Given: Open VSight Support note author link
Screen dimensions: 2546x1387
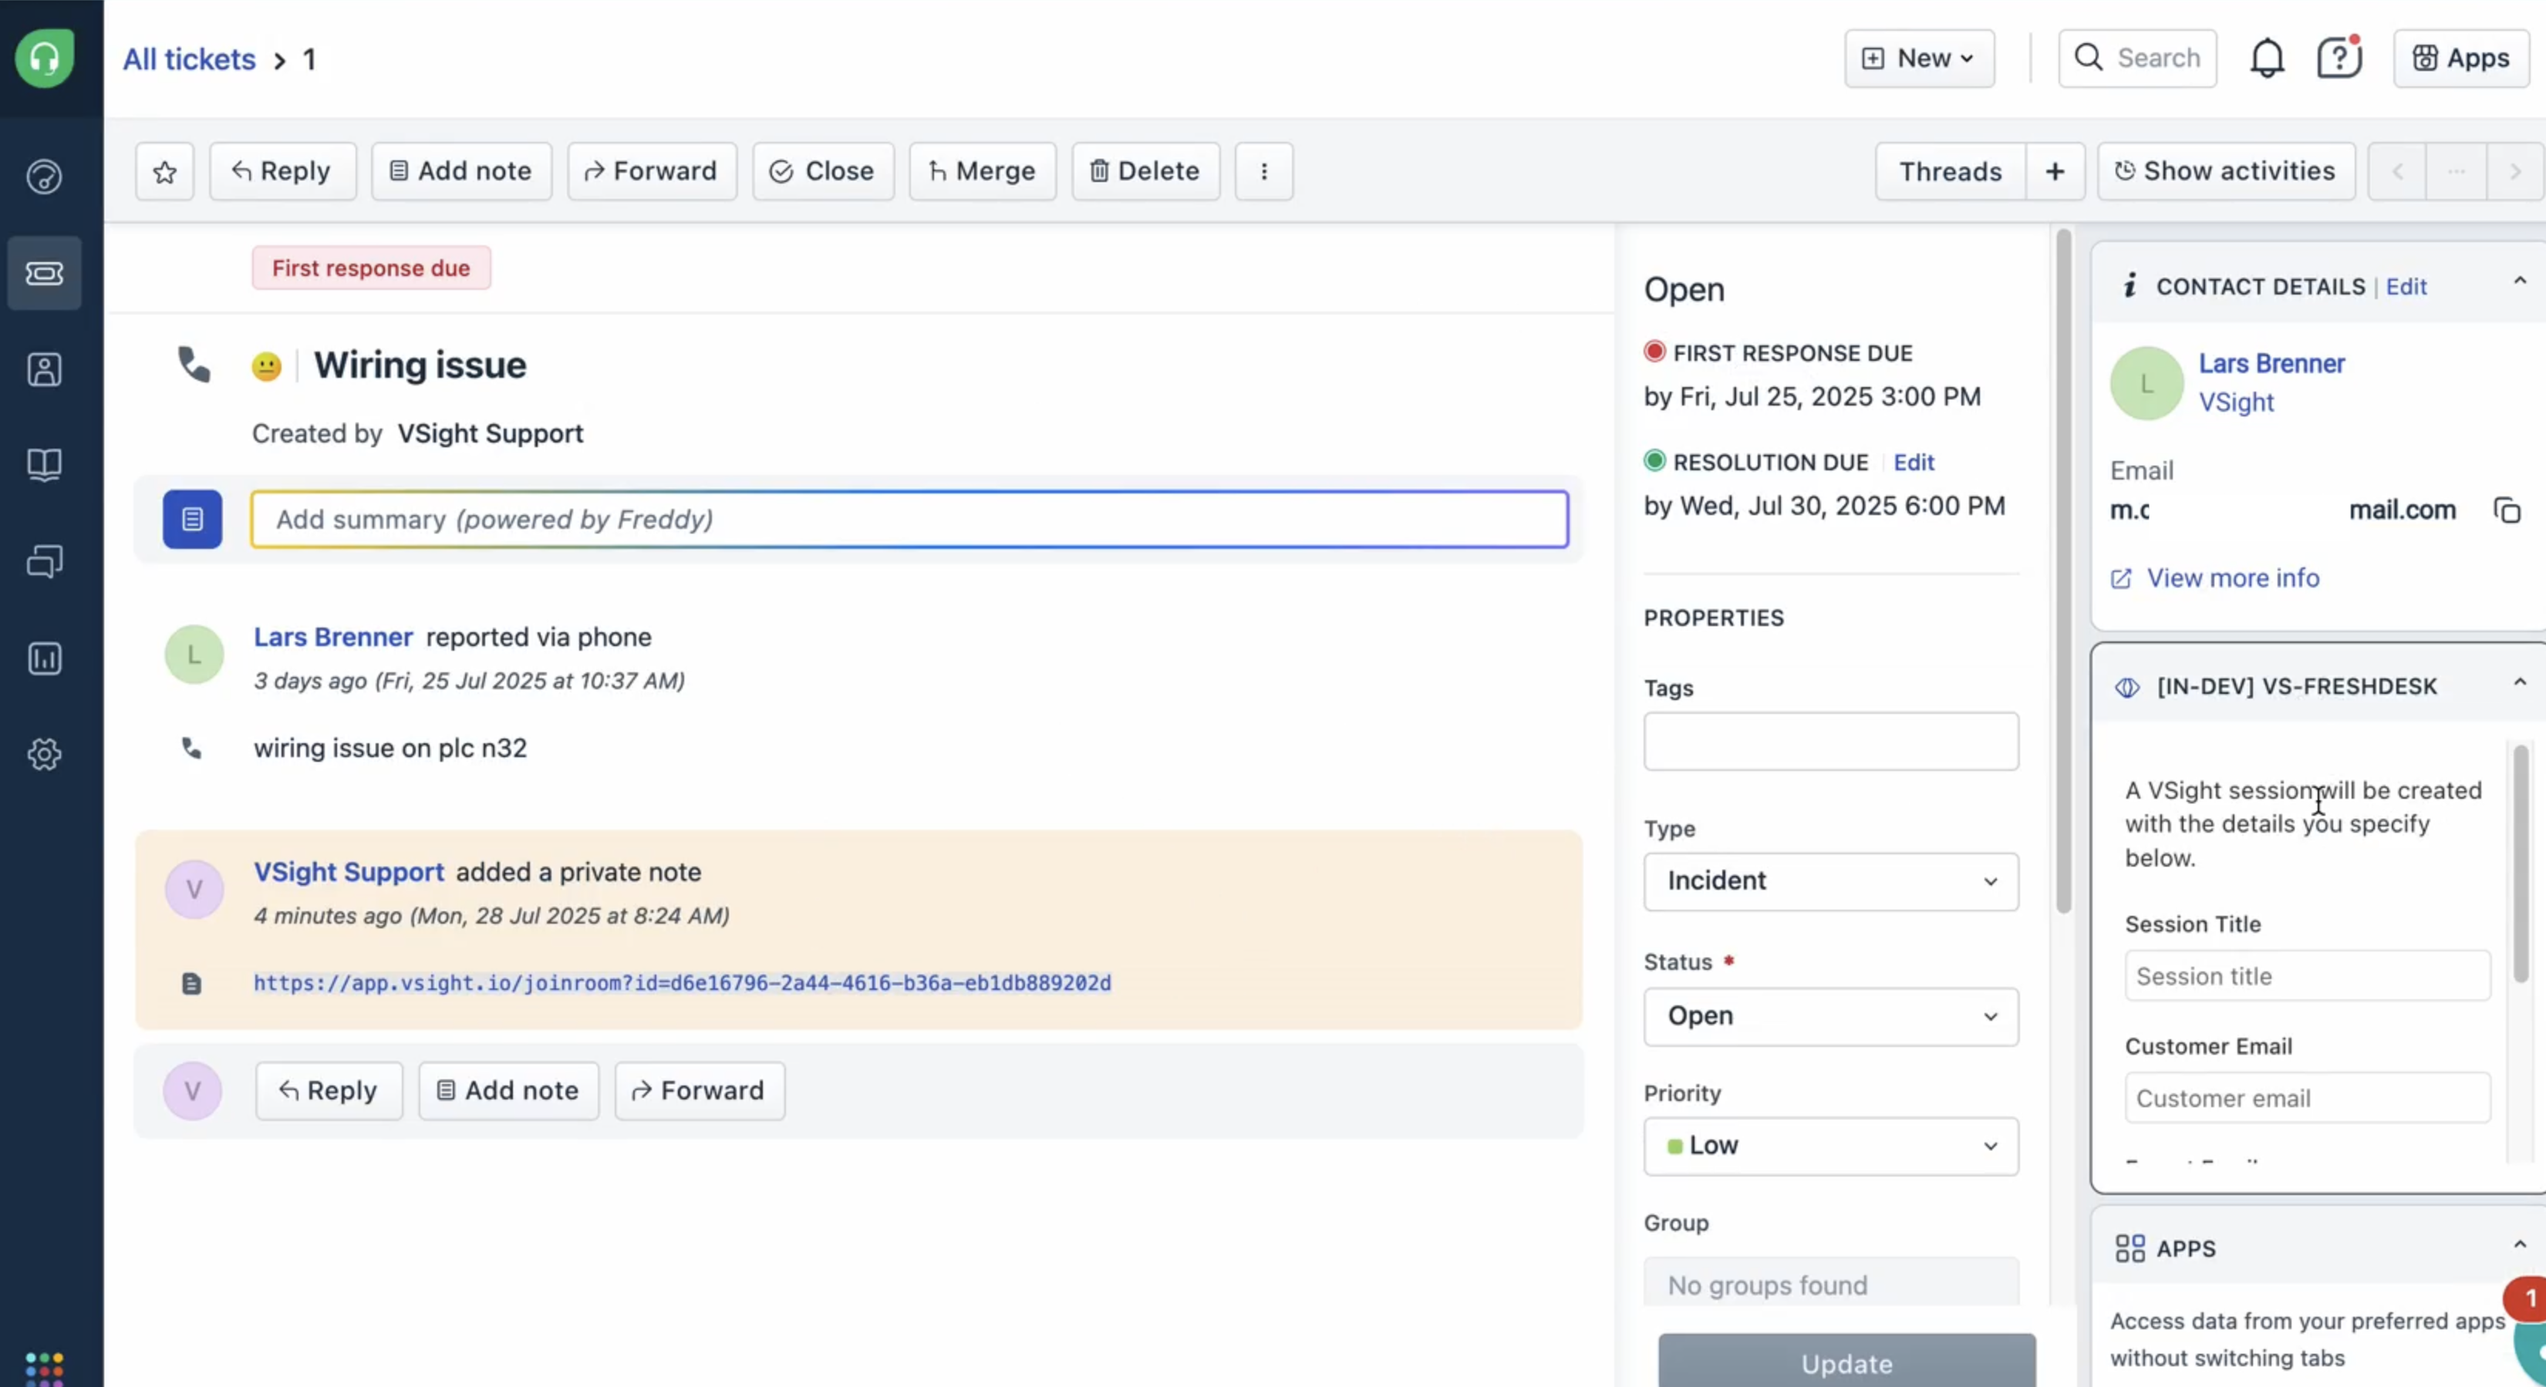Looking at the screenshot, I should (349, 872).
